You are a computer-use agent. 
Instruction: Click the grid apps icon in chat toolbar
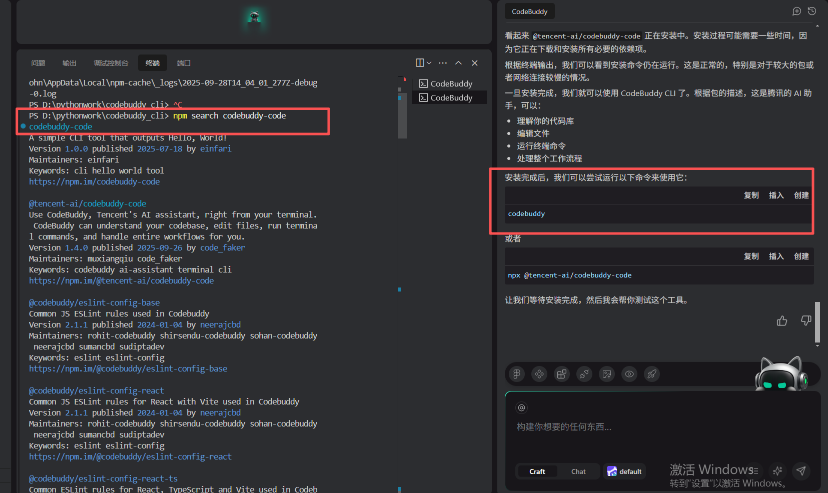click(562, 374)
